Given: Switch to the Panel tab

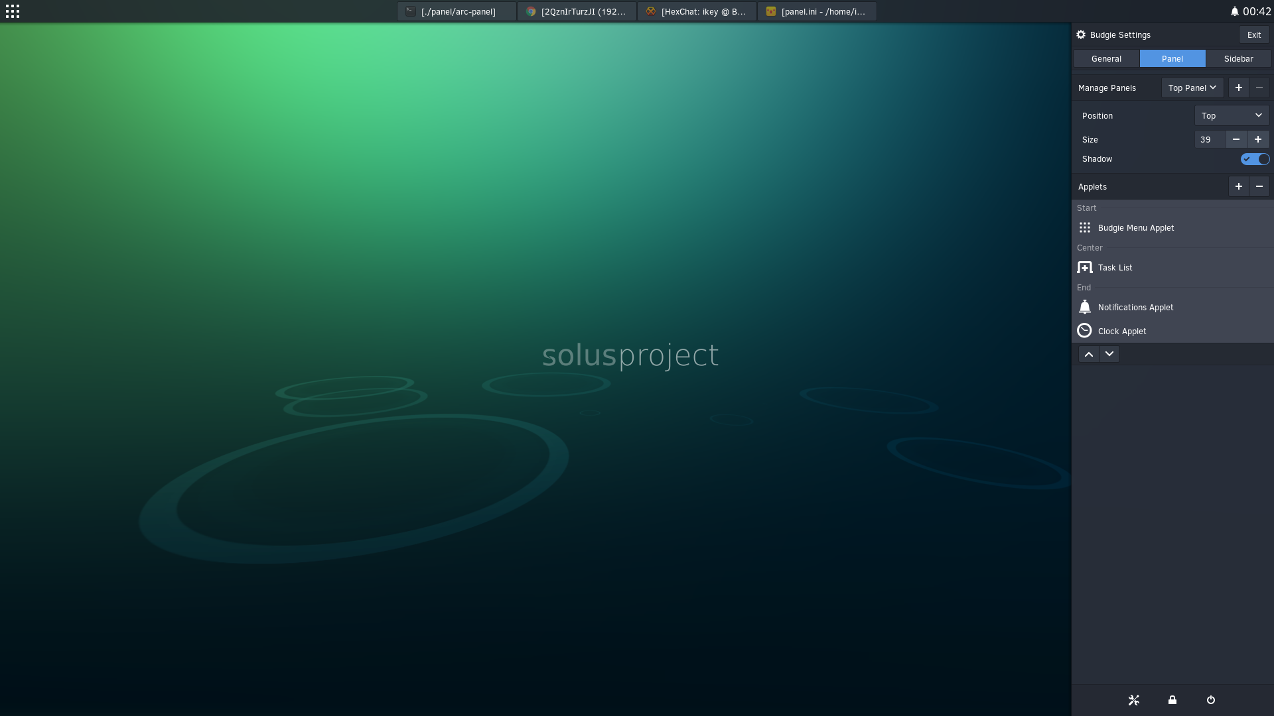Looking at the screenshot, I should tap(1172, 58).
